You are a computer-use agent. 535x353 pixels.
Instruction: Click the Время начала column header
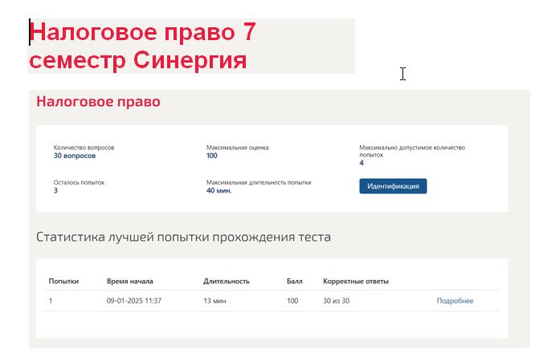[x=129, y=281]
